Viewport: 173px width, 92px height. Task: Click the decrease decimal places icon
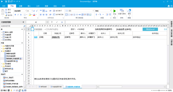(x=110, y=14)
